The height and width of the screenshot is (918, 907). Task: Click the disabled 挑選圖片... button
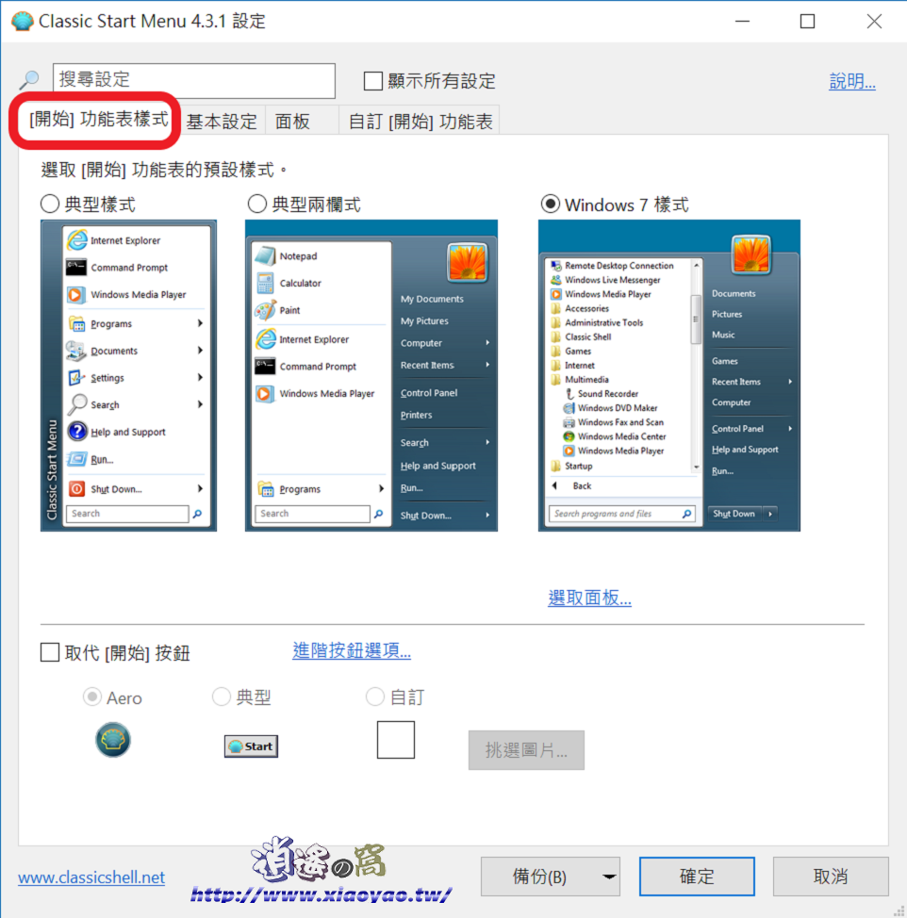526,750
